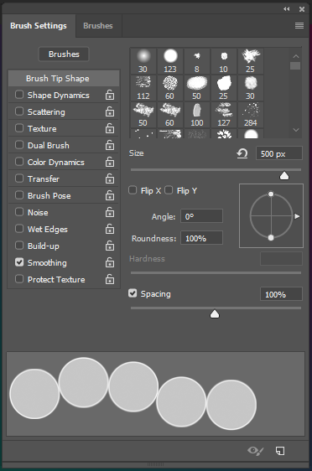Switch to the Brushes tab
This screenshot has width=312, height=471.
tap(98, 26)
